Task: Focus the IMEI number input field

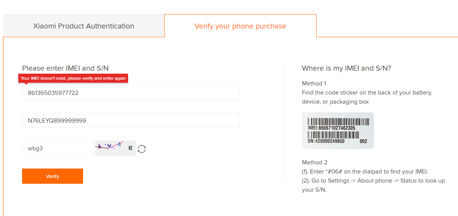Action: pos(131,93)
